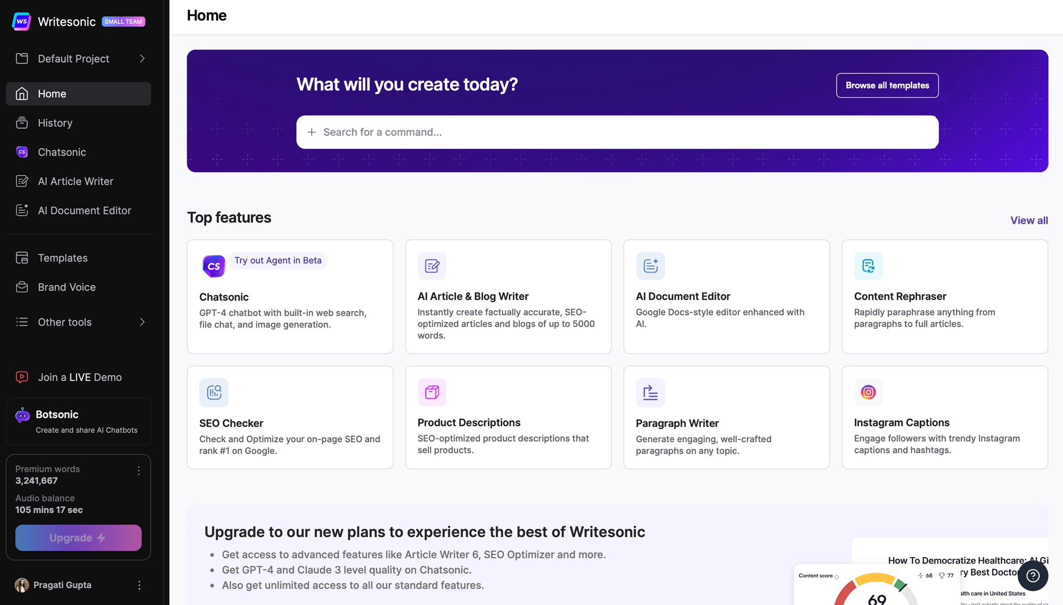
Task: Click the SEO Checker tool icon
Action: point(214,391)
